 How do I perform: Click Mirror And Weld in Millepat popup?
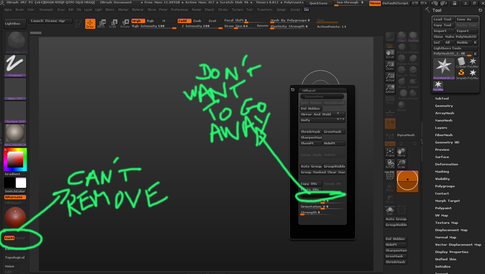point(322,114)
